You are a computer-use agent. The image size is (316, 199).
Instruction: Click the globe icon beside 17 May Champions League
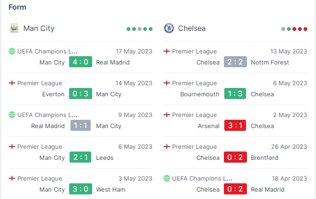tap(12, 51)
